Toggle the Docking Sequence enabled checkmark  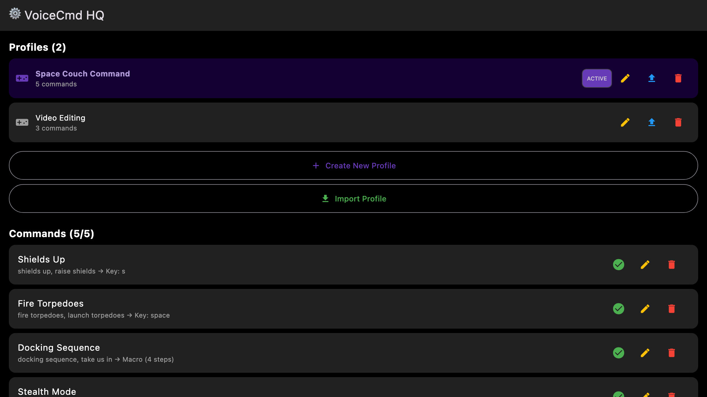(x=619, y=353)
